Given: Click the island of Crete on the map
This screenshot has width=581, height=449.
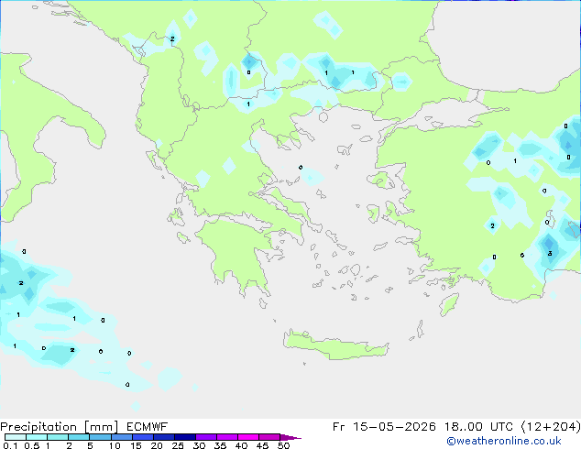Looking at the screenshot, I should point(335,345).
